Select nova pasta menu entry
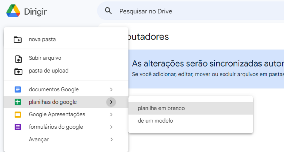 66,39
